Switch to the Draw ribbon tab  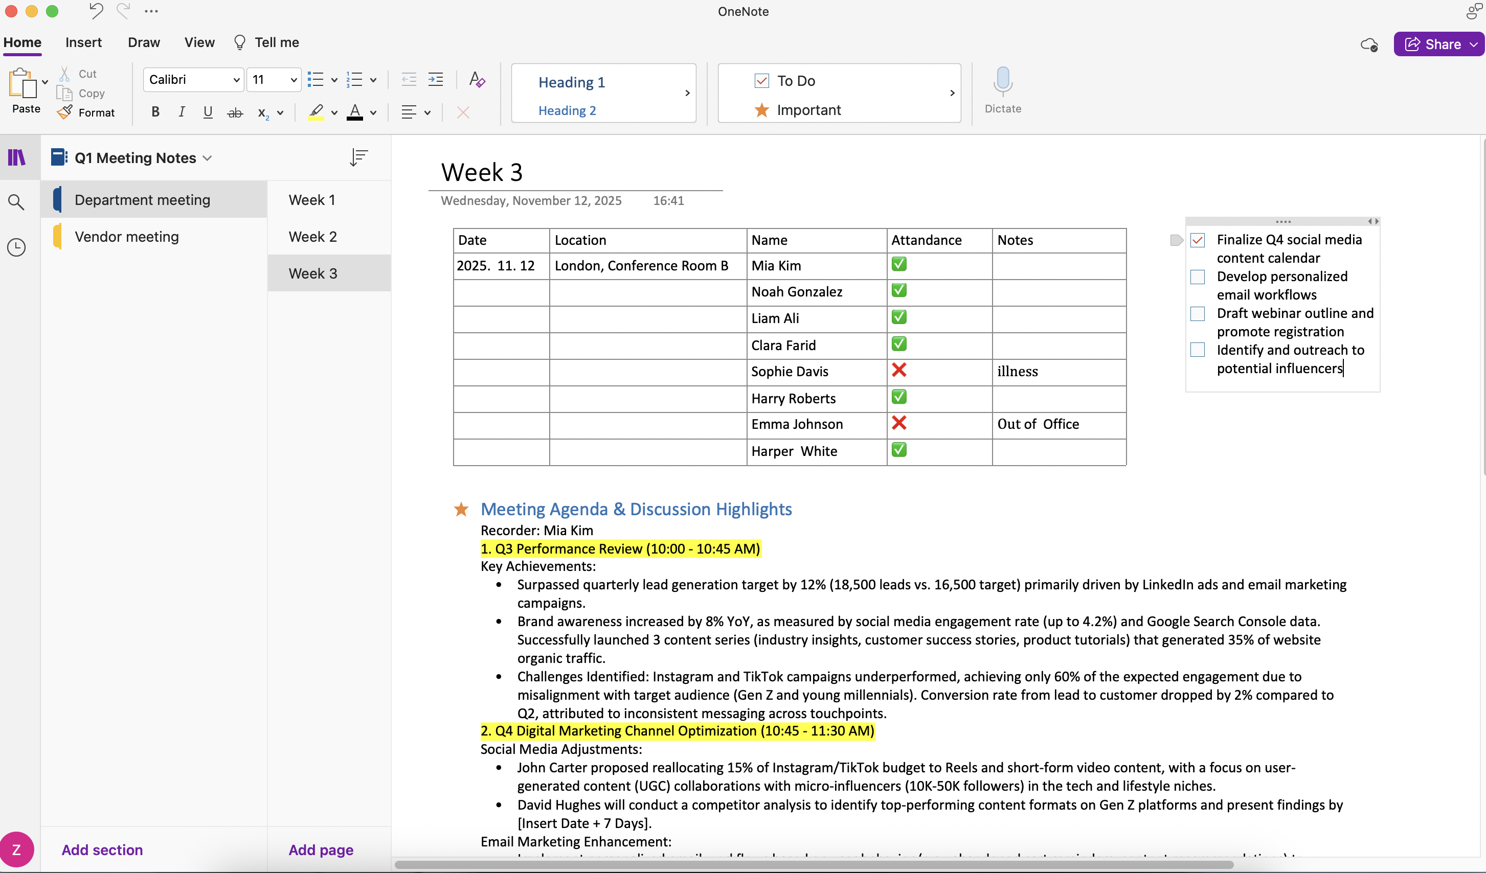point(143,42)
